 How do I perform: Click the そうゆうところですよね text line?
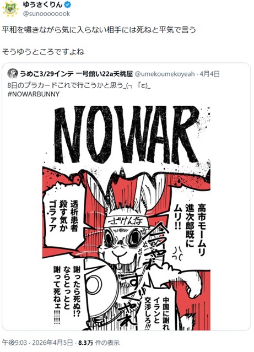point(43,52)
